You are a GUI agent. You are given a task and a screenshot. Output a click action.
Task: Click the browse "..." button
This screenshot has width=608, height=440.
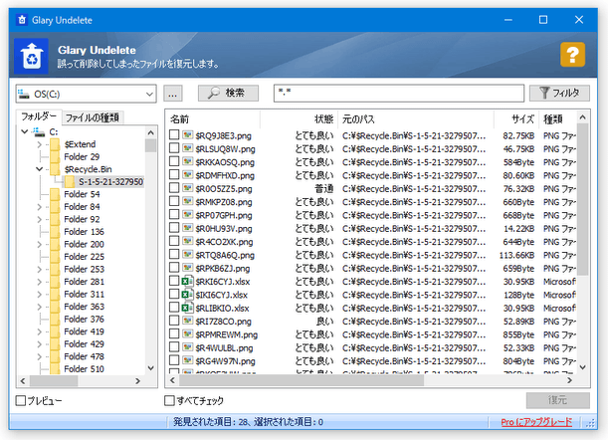click(x=173, y=94)
